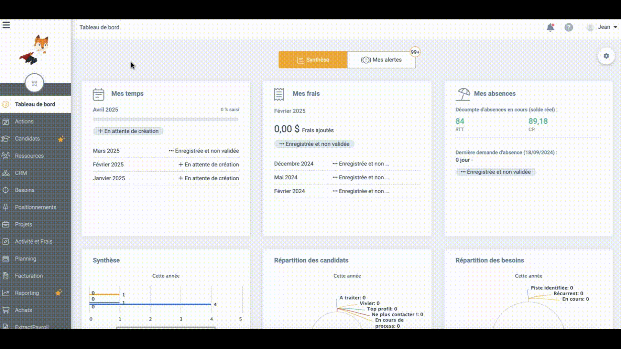Open CRM in the sidebar
621x349 pixels.
[x=35, y=173]
